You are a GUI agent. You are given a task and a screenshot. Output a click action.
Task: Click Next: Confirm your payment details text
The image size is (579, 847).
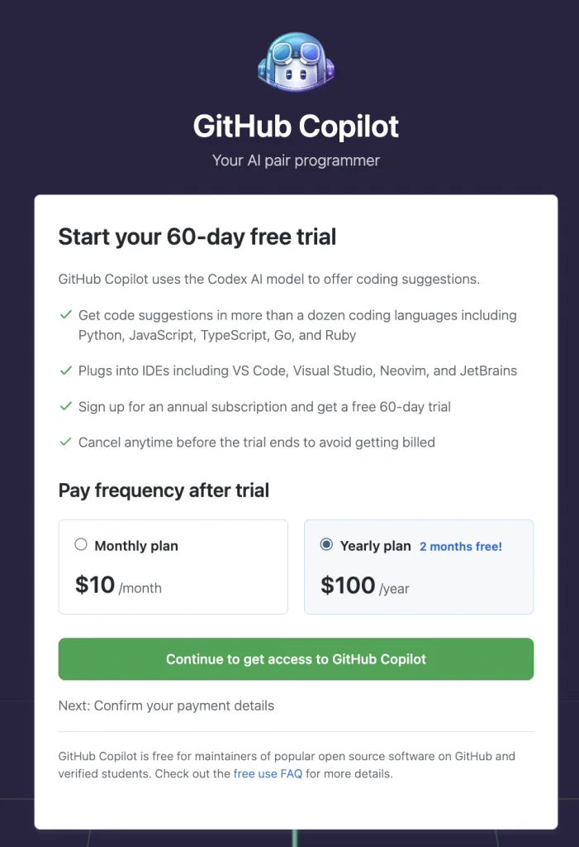(x=166, y=706)
